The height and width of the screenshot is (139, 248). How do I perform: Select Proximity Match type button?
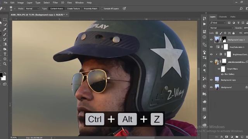click(x=90, y=8)
